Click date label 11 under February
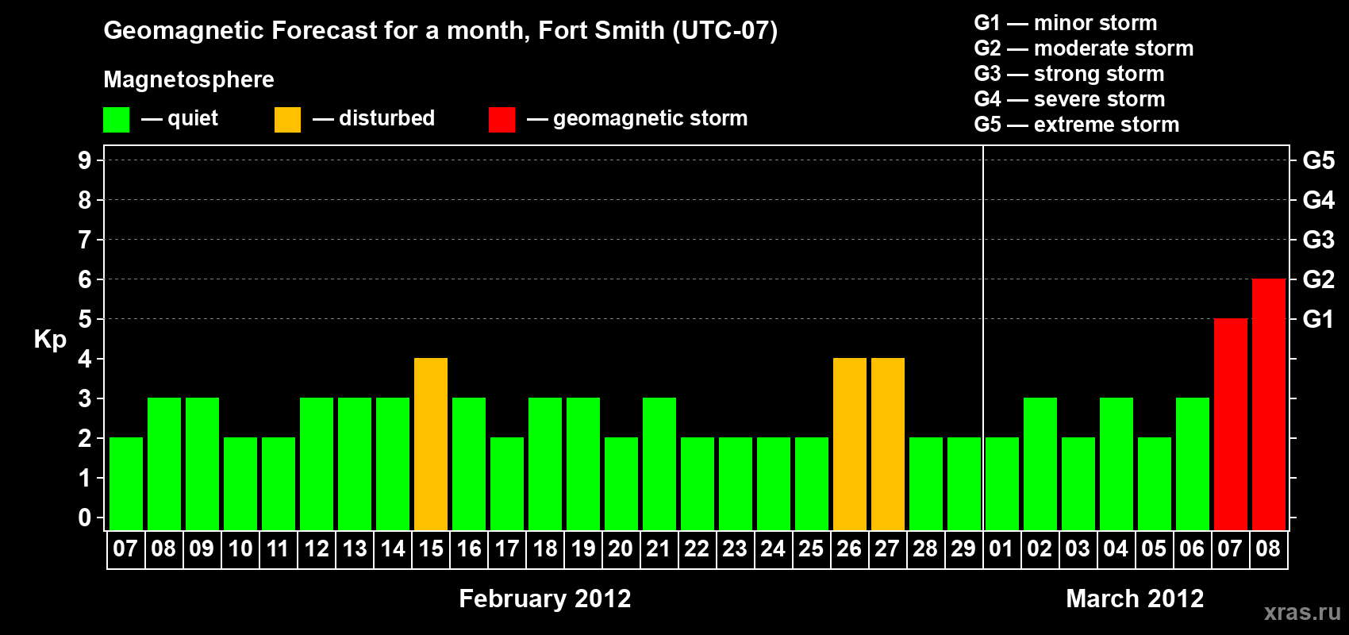1349x635 pixels. [x=278, y=548]
